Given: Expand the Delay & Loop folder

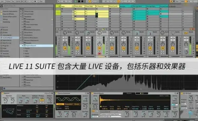Looking at the screenshot, I should click(x=21, y=11).
